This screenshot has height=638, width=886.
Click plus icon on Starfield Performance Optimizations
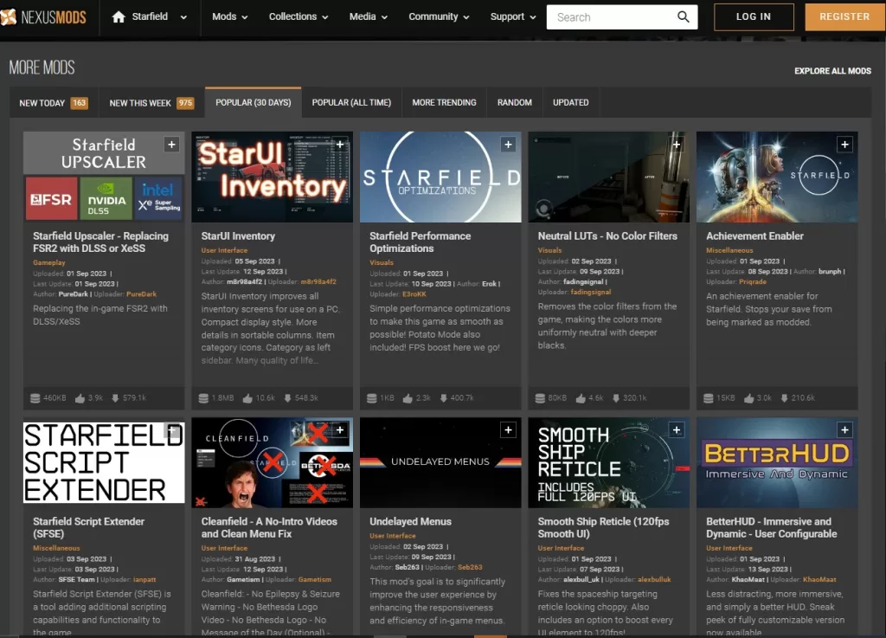click(x=508, y=145)
